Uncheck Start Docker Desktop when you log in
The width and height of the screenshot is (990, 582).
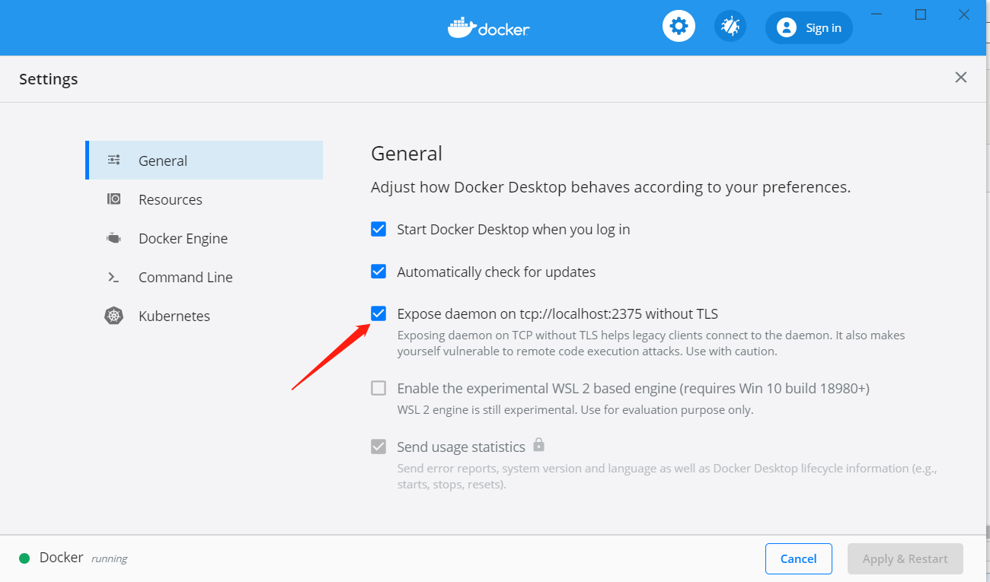(x=378, y=229)
